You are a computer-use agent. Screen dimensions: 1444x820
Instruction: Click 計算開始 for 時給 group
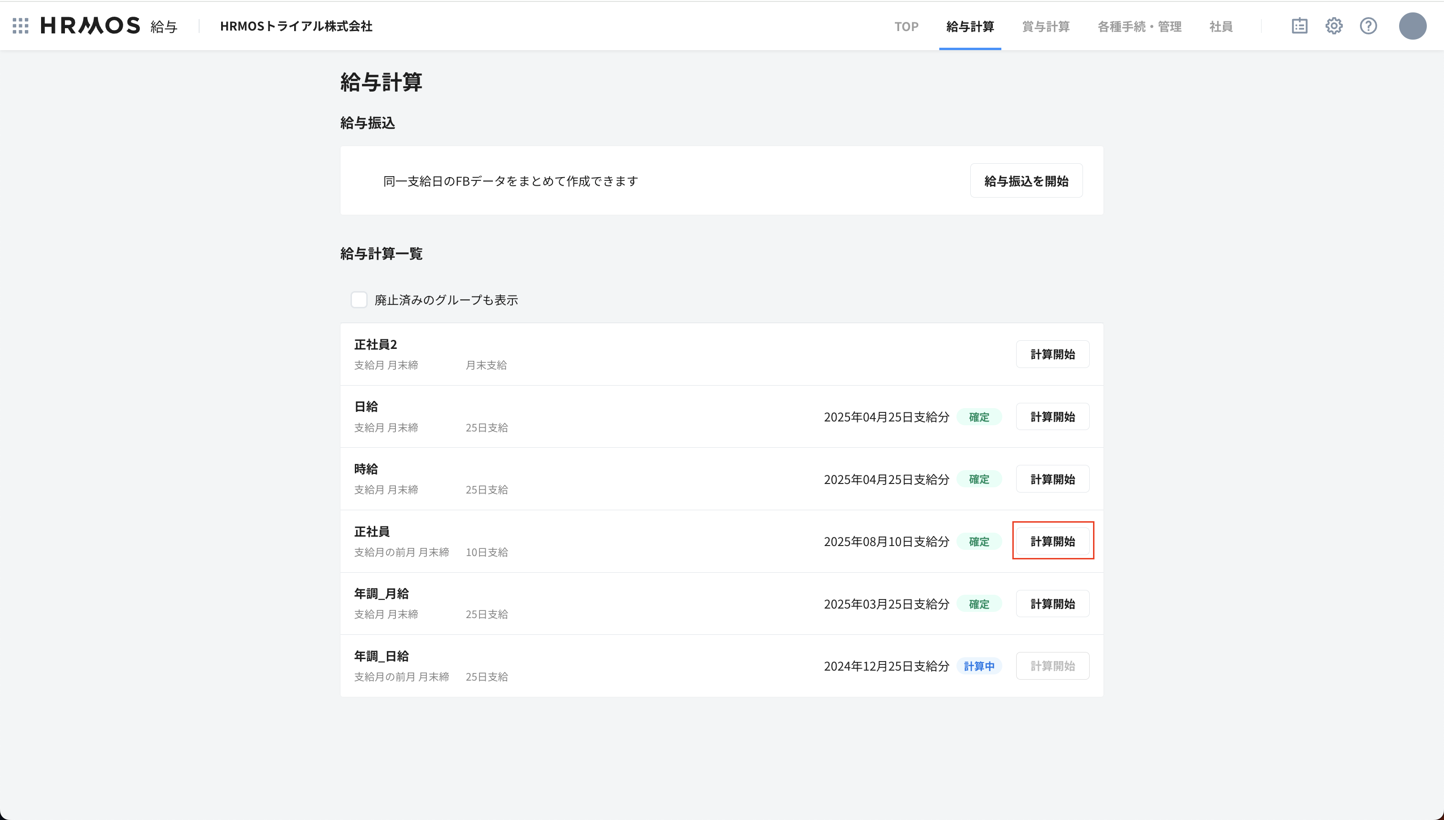1052,479
